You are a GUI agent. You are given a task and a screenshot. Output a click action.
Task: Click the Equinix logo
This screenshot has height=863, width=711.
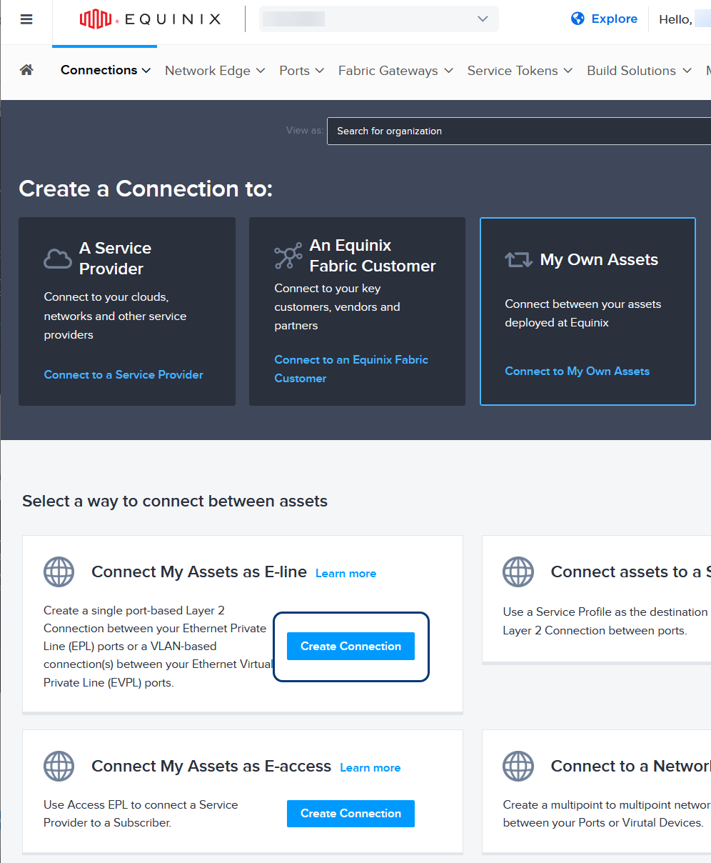tap(151, 19)
